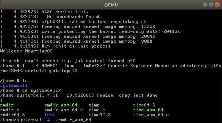Click the rmdir.c file entry
The image size is (222, 123).
[10, 110]
